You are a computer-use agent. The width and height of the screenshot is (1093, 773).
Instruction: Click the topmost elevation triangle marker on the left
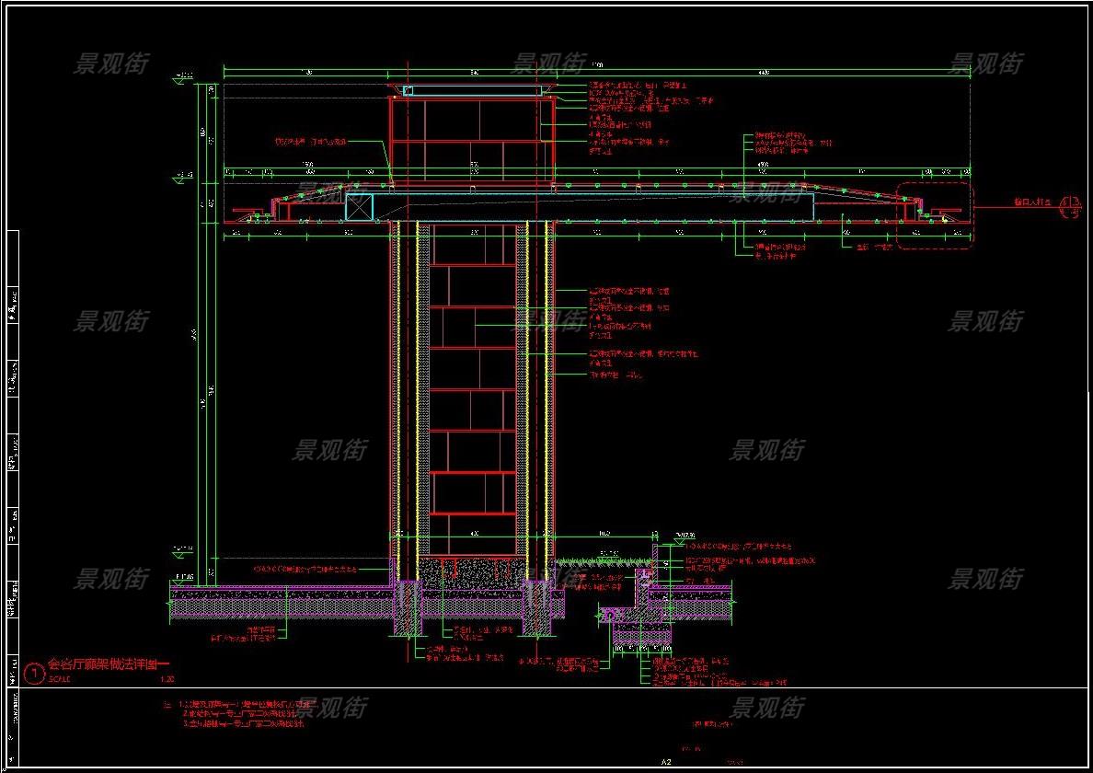click(x=181, y=81)
